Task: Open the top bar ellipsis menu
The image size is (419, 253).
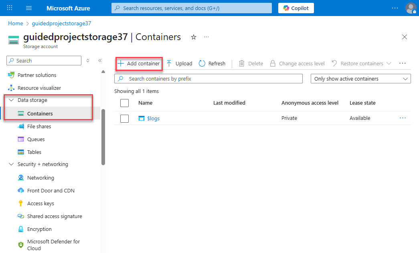Action: 395,8
